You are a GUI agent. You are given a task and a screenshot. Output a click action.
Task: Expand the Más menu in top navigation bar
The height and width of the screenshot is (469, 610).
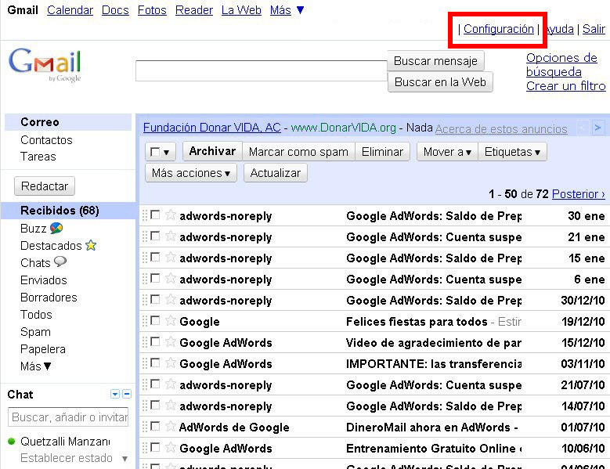287,10
